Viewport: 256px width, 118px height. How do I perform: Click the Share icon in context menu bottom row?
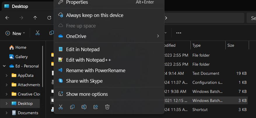click(x=96, y=107)
